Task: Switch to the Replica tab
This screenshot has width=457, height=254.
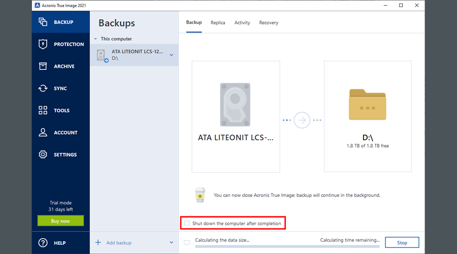Action: 218,22
